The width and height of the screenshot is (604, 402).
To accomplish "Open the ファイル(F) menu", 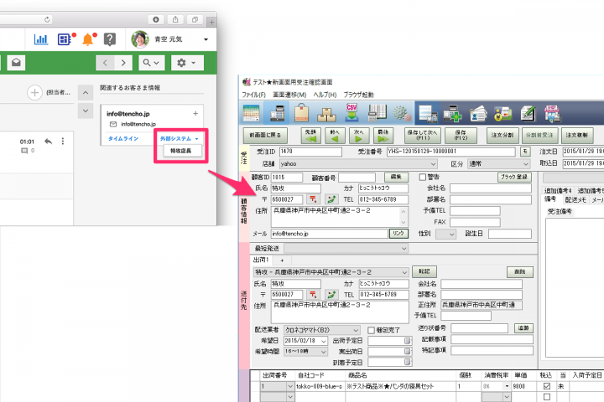I will (253, 95).
